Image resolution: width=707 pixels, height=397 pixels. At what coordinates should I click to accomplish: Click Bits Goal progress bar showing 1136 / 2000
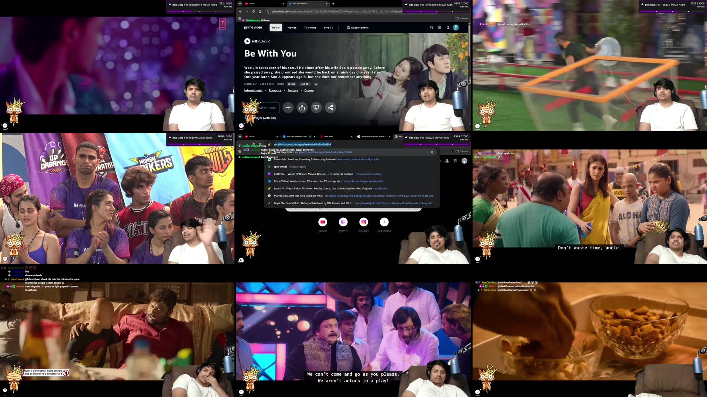coord(672,11)
